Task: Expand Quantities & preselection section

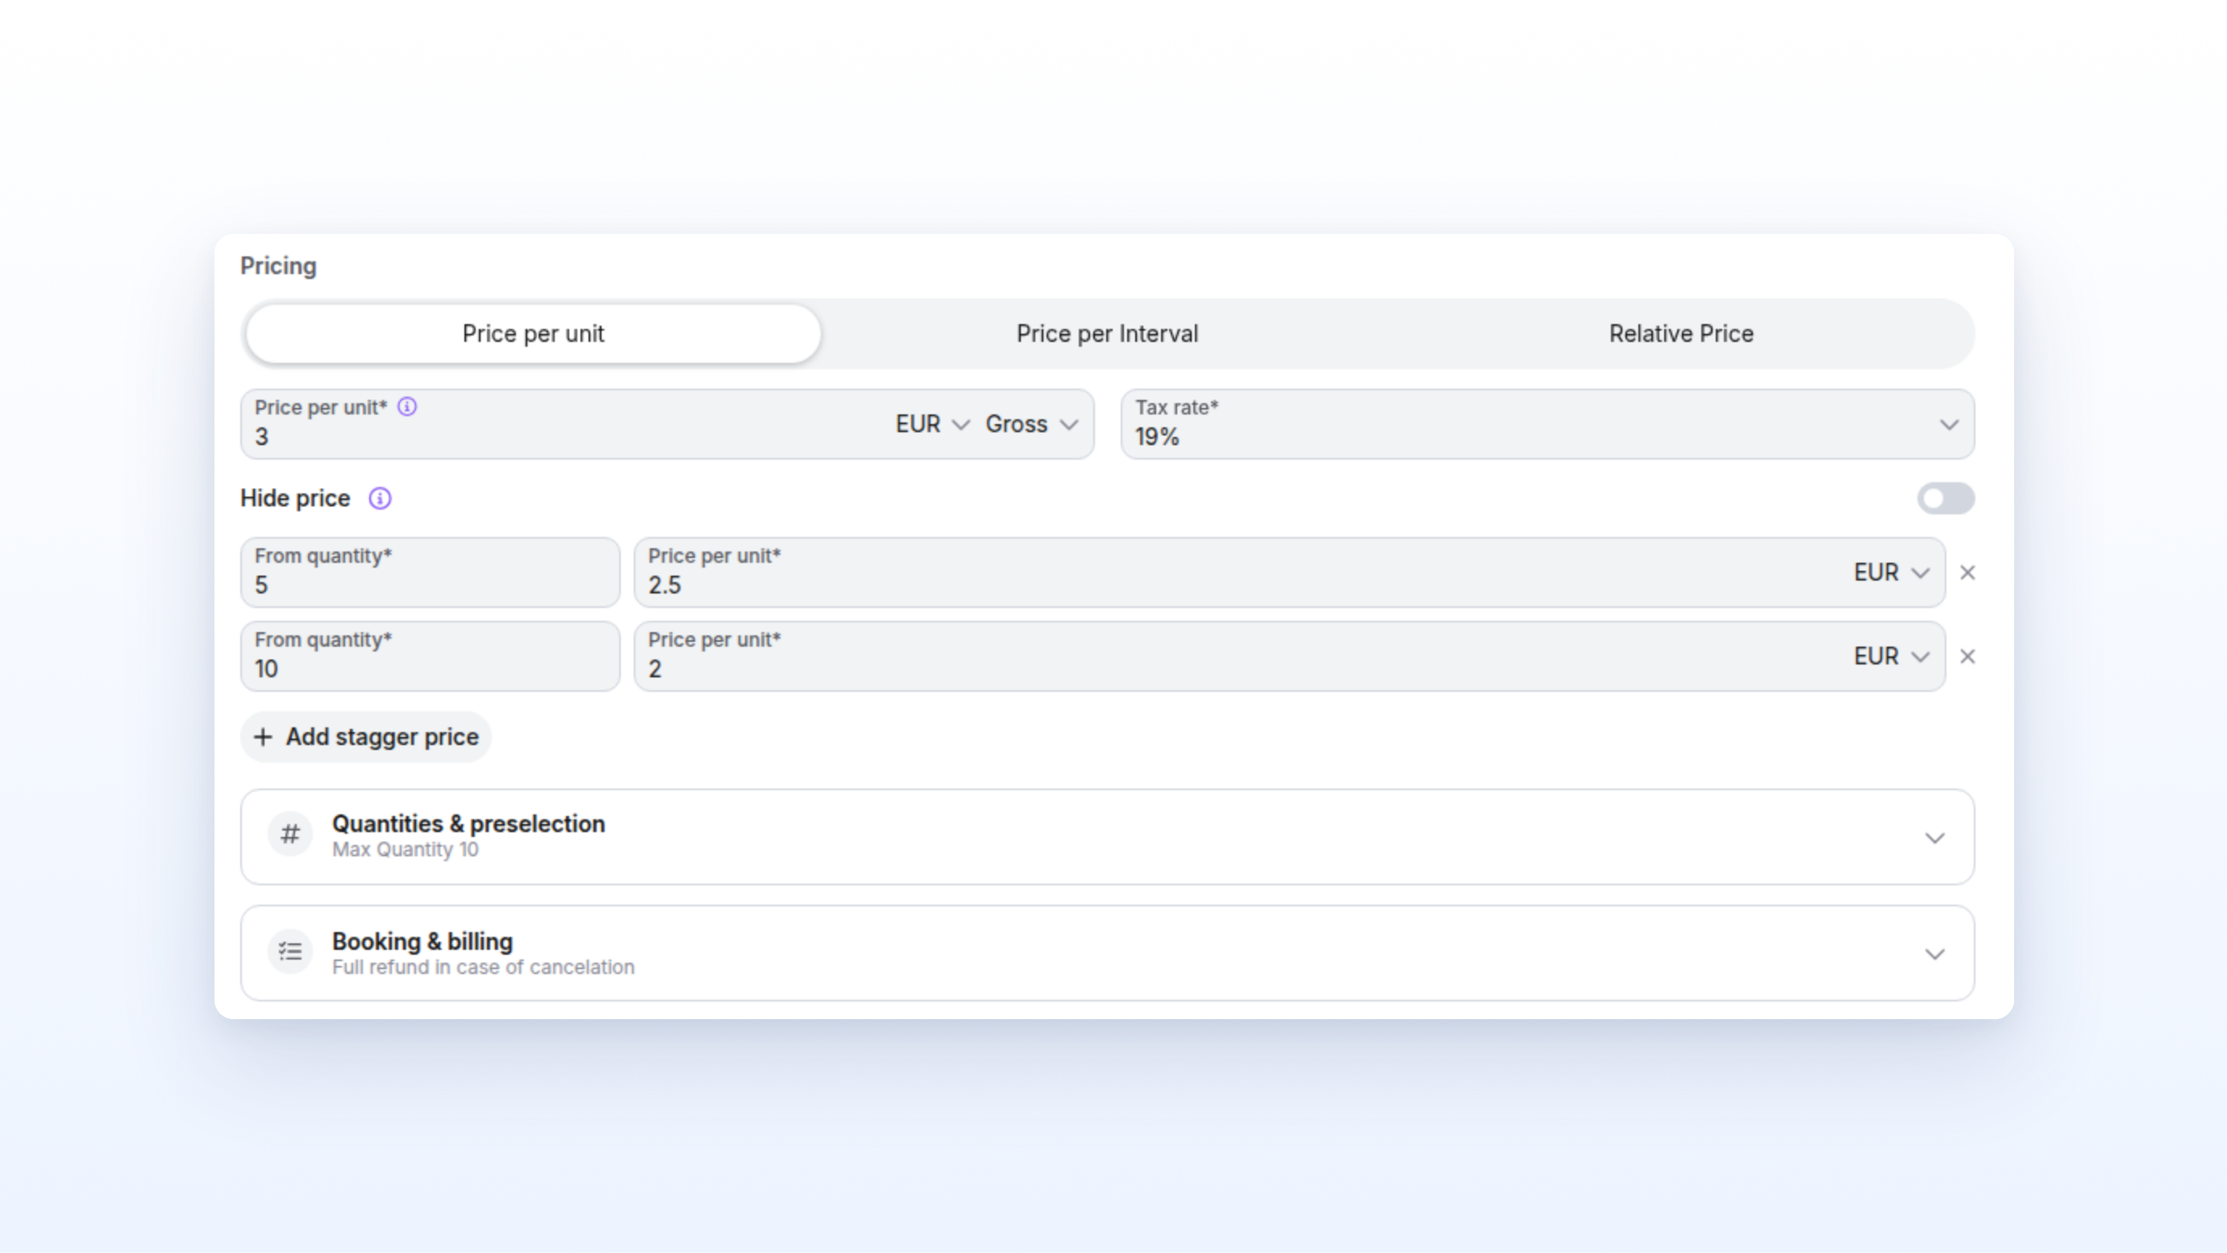Action: (x=1107, y=836)
